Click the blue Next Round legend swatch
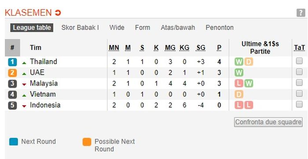308x159 pixels. pyautogui.click(x=13, y=141)
